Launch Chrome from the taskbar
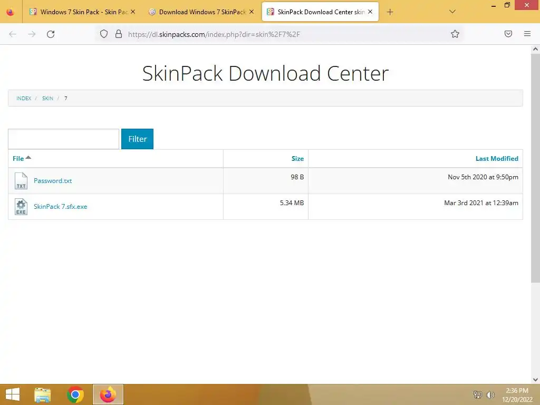This screenshot has width=540, height=405. [75, 394]
